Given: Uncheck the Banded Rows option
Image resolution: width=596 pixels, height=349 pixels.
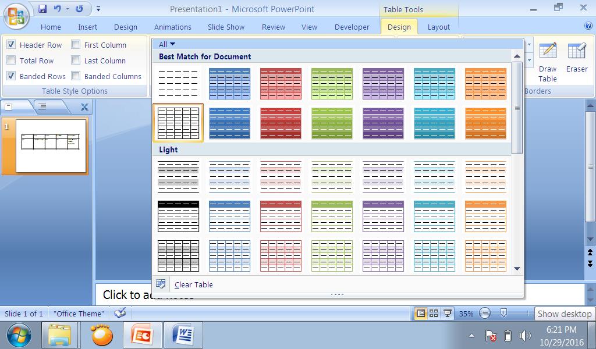Looking at the screenshot, I should pyautogui.click(x=11, y=76).
